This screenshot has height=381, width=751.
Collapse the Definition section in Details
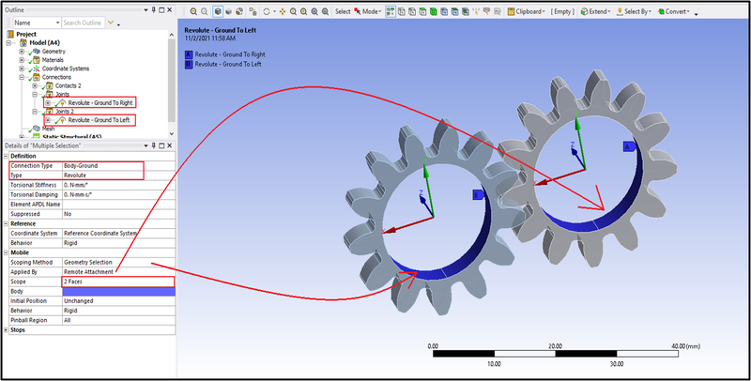[x=6, y=156]
